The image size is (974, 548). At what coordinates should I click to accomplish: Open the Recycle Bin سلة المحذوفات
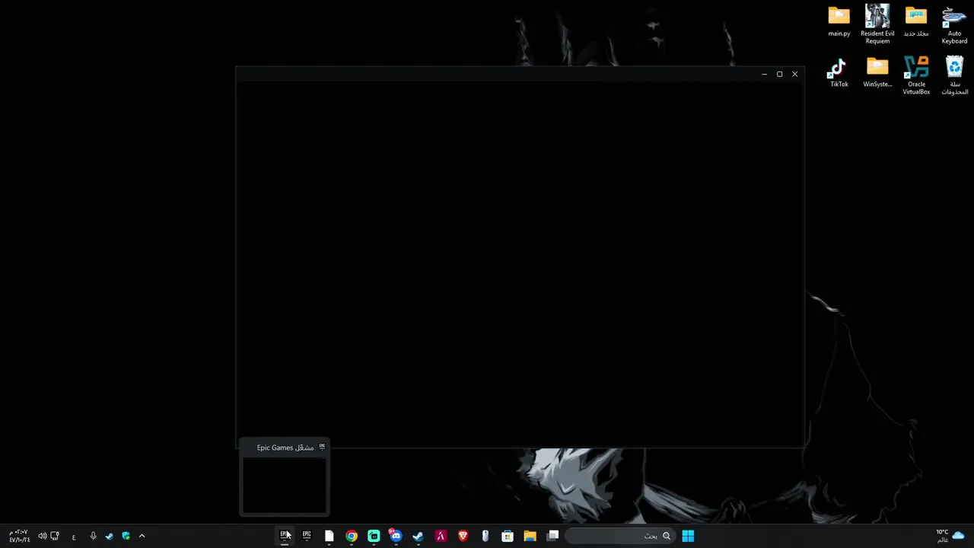click(954, 75)
